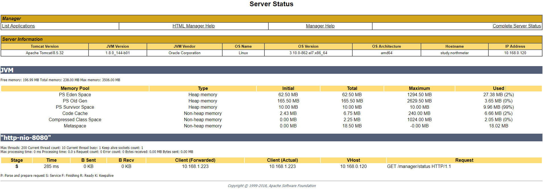Click the Memory Pool column header
This screenshot has height=189, width=543.
point(75,89)
